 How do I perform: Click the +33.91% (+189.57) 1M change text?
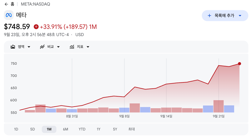point(68,27)
